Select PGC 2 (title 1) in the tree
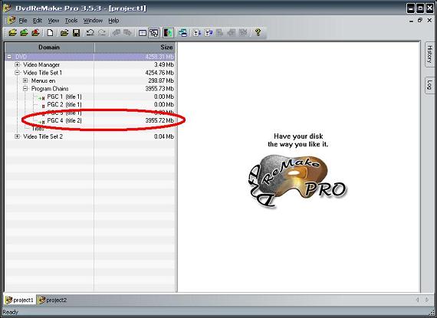Viewport: 437px width, 318px height. pos(64,105)
